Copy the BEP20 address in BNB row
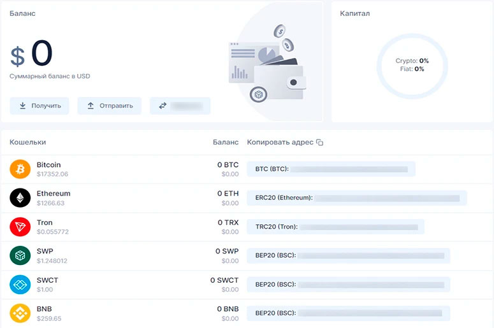Viewport: 494px width, 328px height. (348, 313)
